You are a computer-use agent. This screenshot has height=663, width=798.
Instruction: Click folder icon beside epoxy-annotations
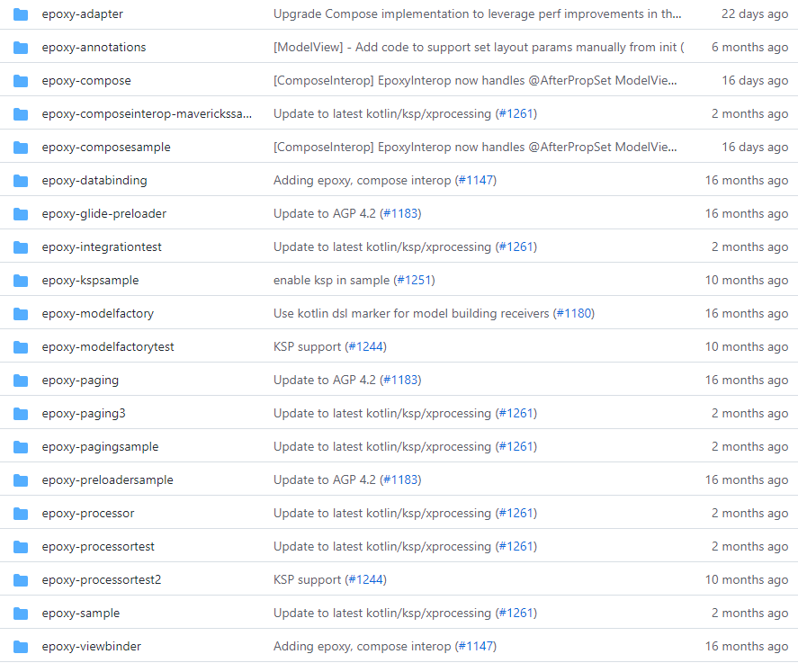coord(21,48)
